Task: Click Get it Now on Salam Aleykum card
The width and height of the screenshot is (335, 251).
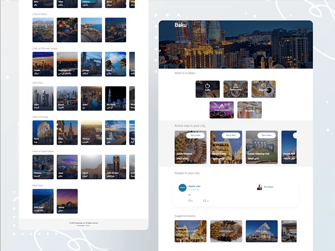Action: (x=195, y=135)
